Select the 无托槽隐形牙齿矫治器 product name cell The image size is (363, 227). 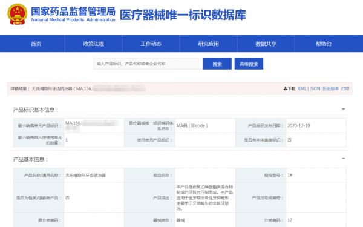pos(85,175)
